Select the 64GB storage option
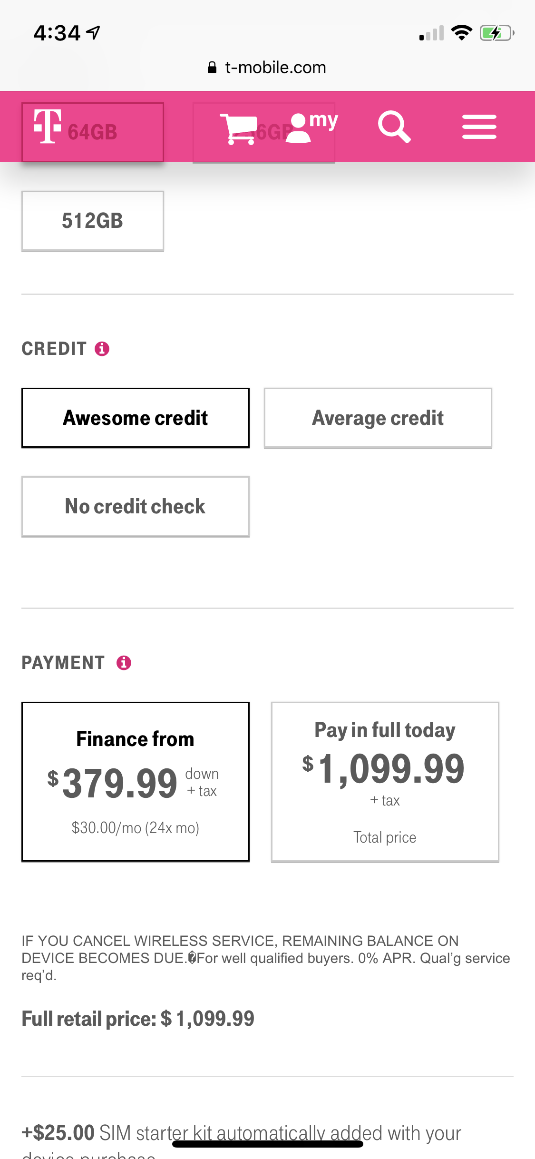 93,132
